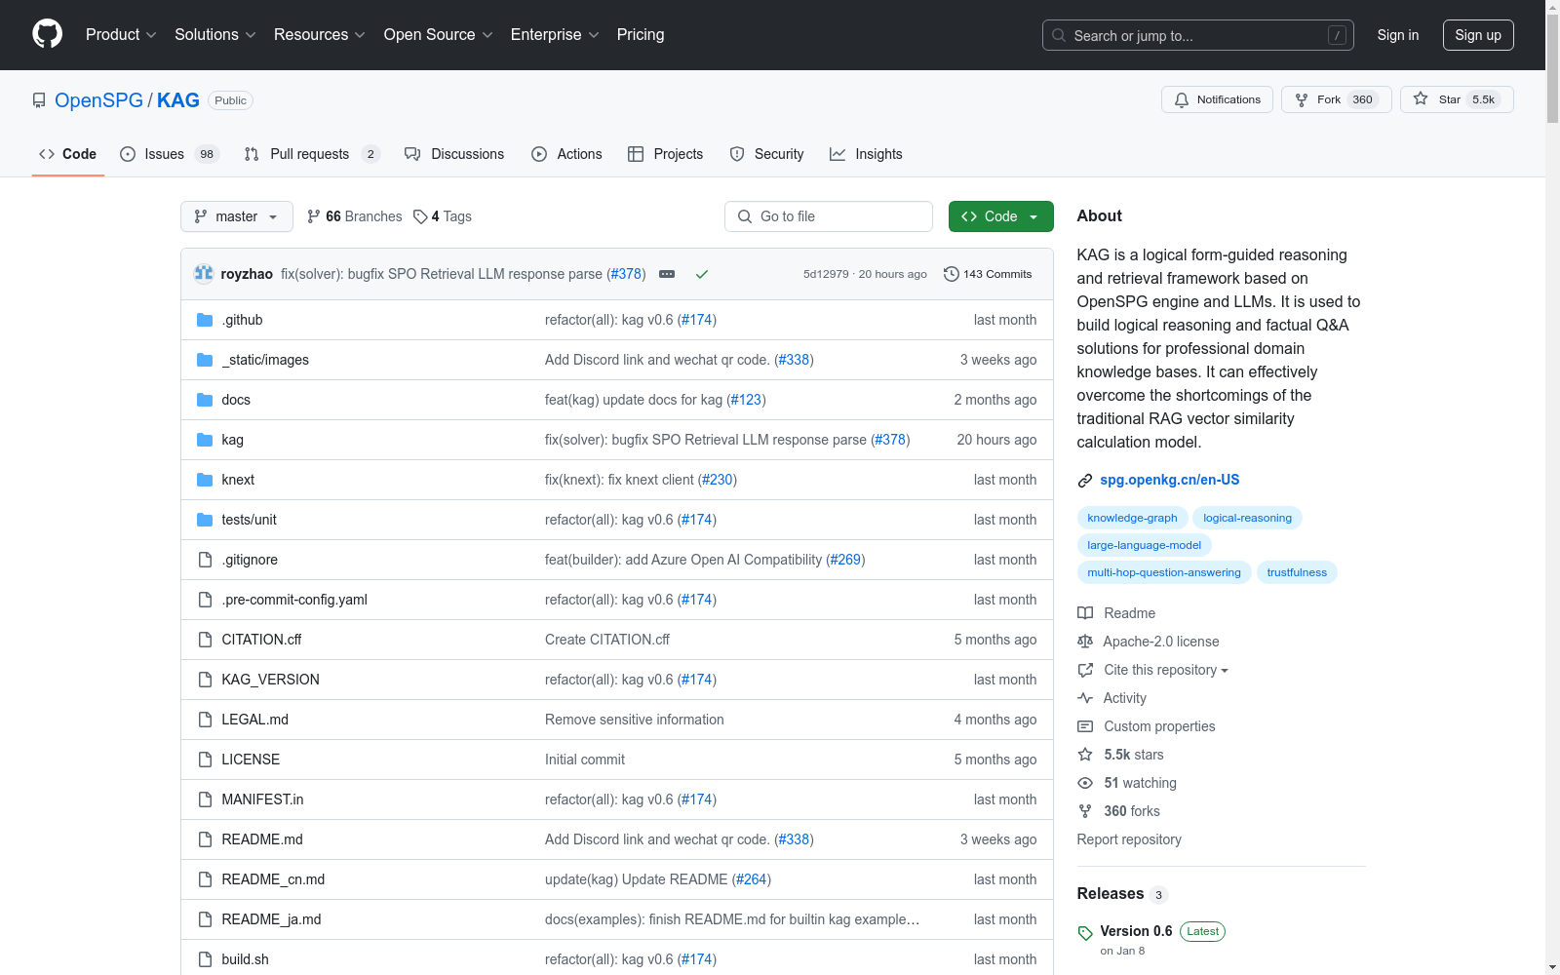1560x975 pixels.
Task: Show commit details via the ellipsis icon
Action: tap(667, 274)
